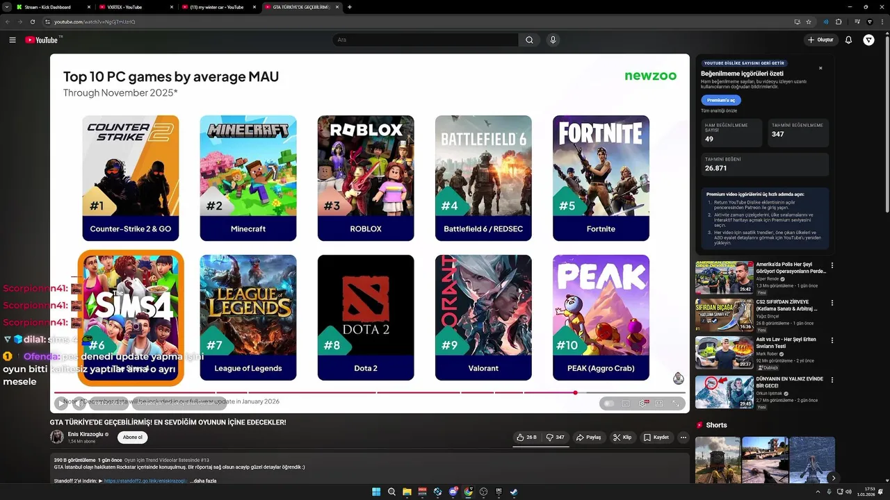Switch to the my winter car tab
This screenshot has width=890, height=500.
pyautogui.click(x=218, y=7)
